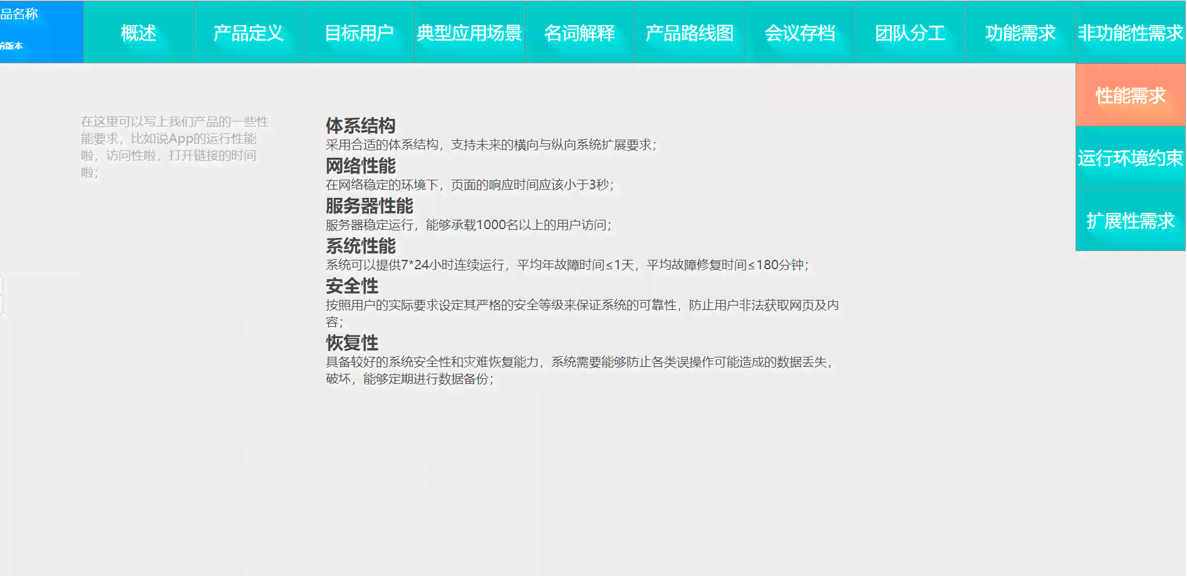Viewport: 1187px width, 576px height.
Task: Open 典型应用场景 in the top navigation
Action: point(469,33)
